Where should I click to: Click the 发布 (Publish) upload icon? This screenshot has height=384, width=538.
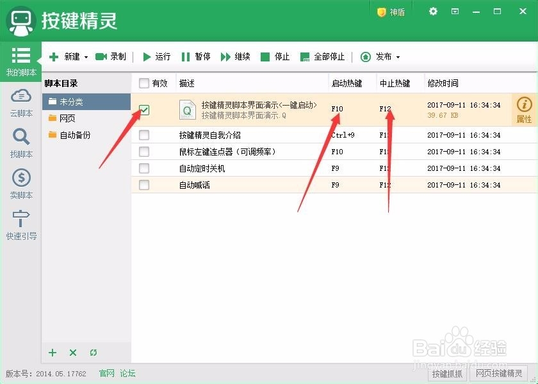pyautogui.click(x=366, y=56)
